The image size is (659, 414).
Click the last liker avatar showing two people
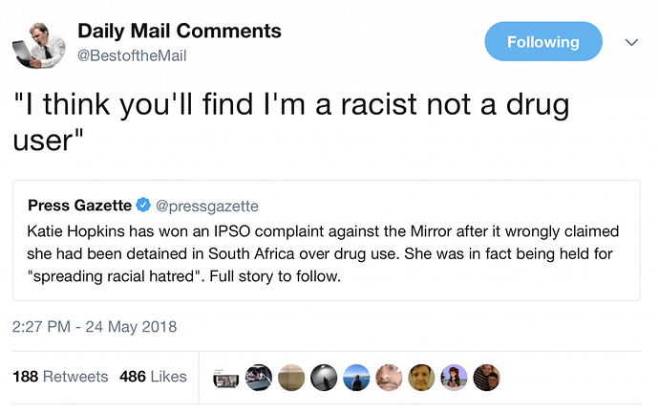[x=486, y=378]
